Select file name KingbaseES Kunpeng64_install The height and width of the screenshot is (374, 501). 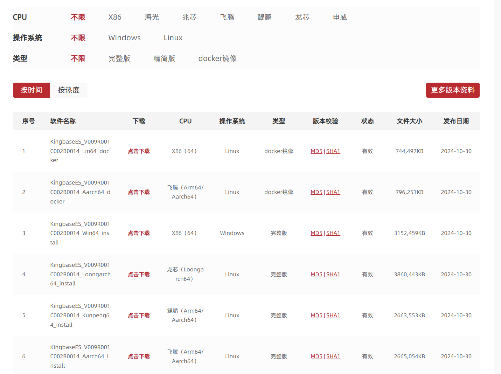(x=80, y=316)
